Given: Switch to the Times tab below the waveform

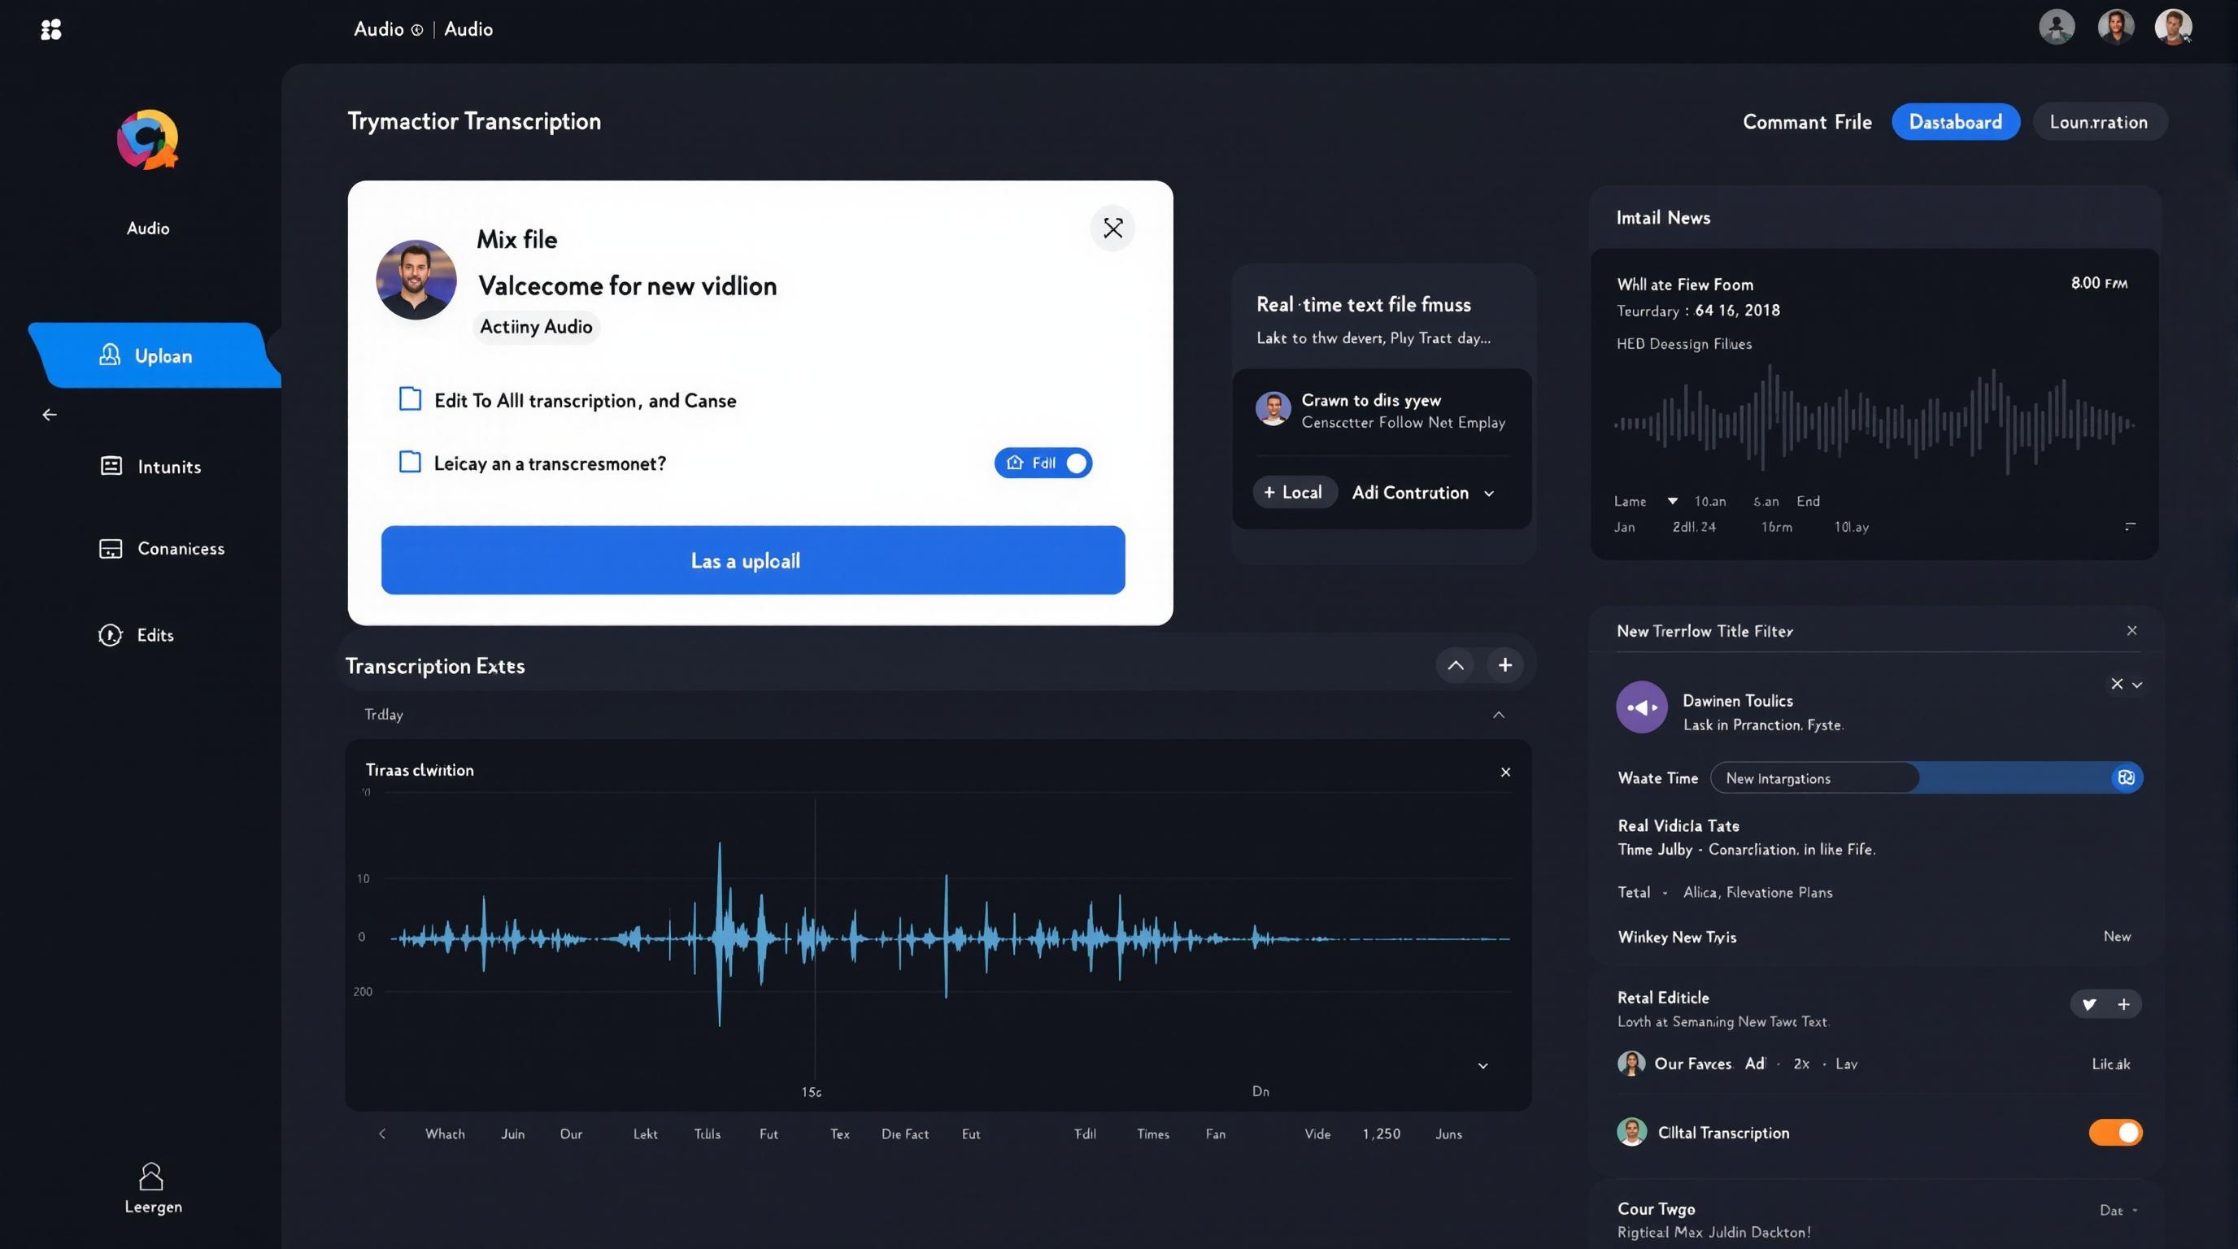Looking at the screenshot, I should [x=1152, y=1134].
